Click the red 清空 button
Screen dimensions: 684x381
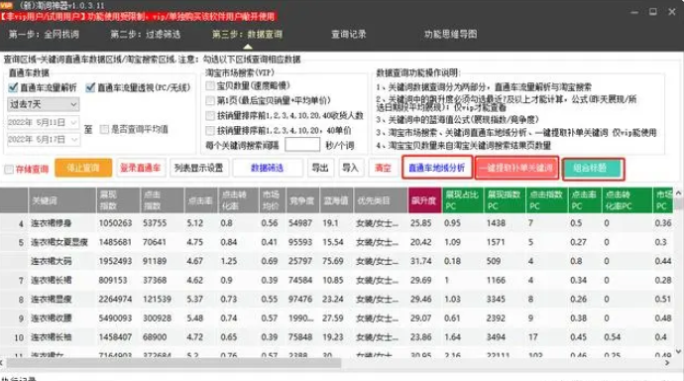(383, 168)
